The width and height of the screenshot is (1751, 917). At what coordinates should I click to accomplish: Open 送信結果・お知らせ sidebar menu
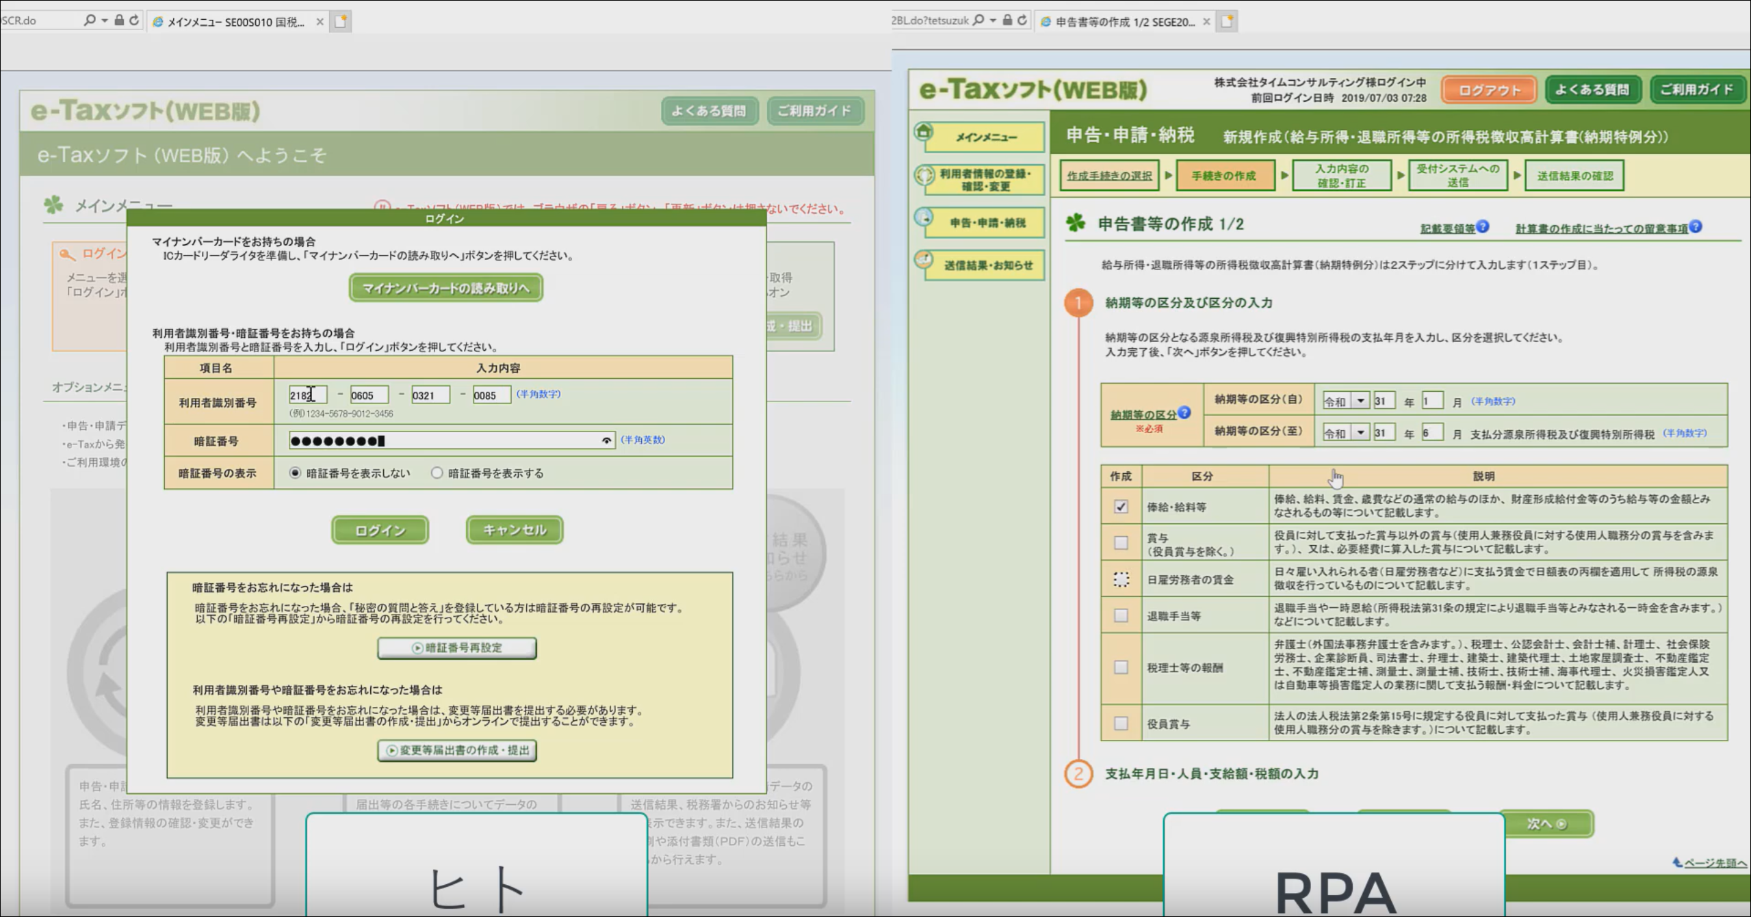point(985,265)
